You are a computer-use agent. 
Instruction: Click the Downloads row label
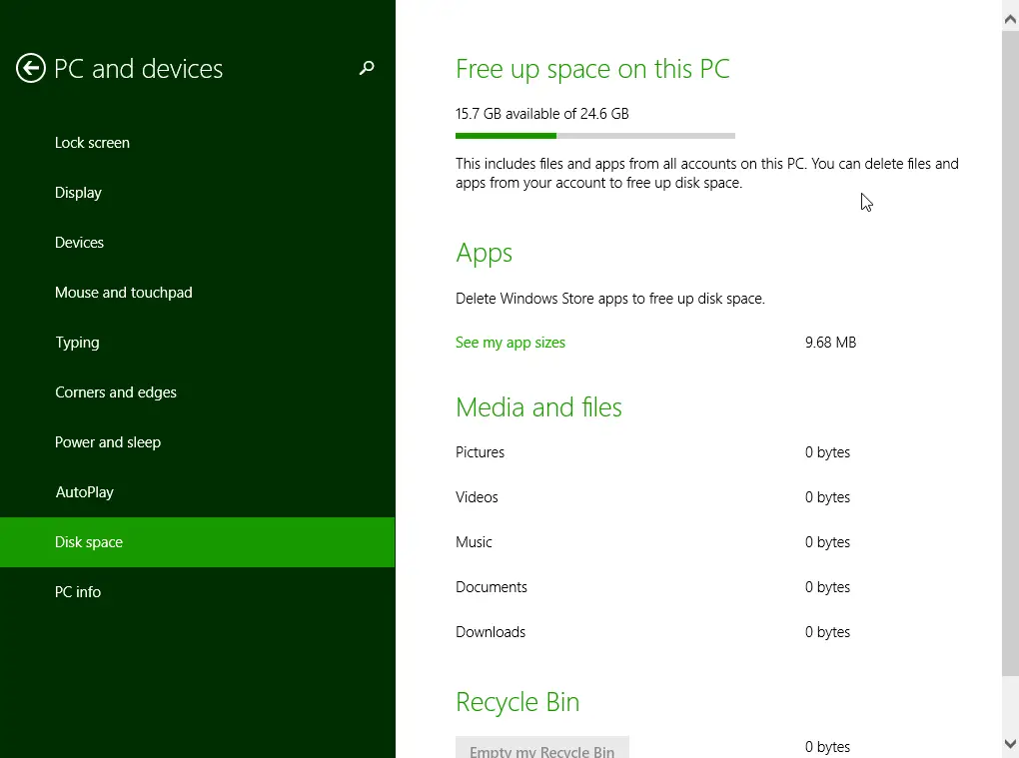pyautogui.click(x=490, y=632)
